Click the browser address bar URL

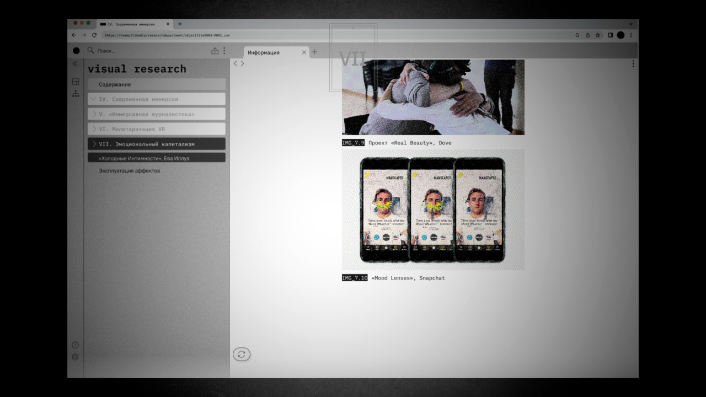point(167,35)
